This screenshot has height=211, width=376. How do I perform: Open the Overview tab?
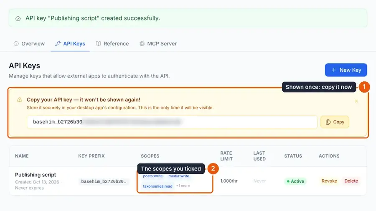click(x=29, y=43)
